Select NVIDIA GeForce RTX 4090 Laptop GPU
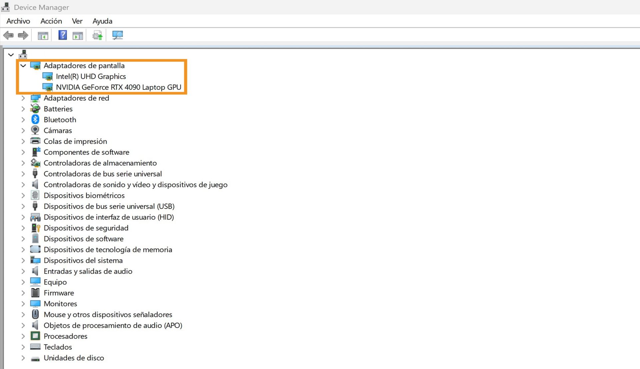Viewport: 640px width, 369px height. click(x=118, y=87)
